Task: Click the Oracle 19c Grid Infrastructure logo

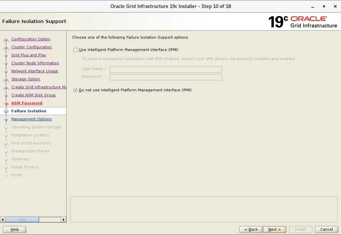Action: (x=303, y=21)
